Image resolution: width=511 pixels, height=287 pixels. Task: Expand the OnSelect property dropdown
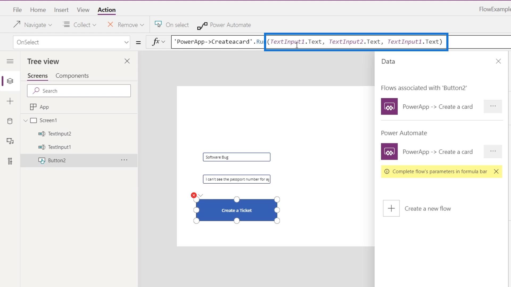[126, 42]
